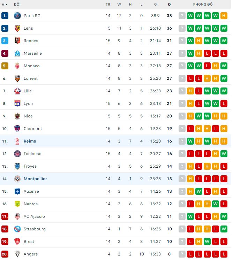Click the Lens club logo
The image size is (233, 260).
[17, 28]
